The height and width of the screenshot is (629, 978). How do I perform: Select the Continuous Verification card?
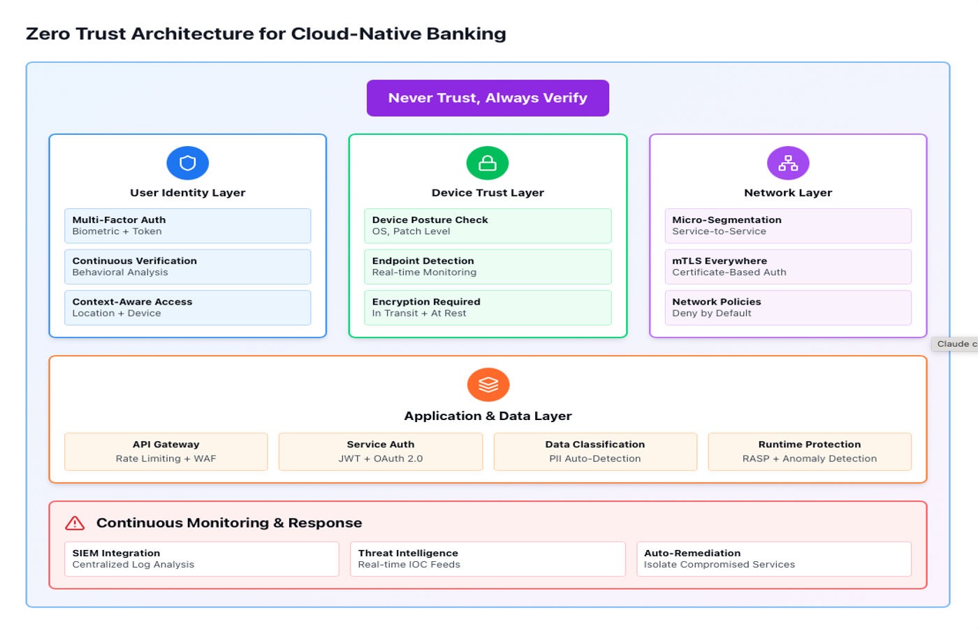tap(187, 266)
